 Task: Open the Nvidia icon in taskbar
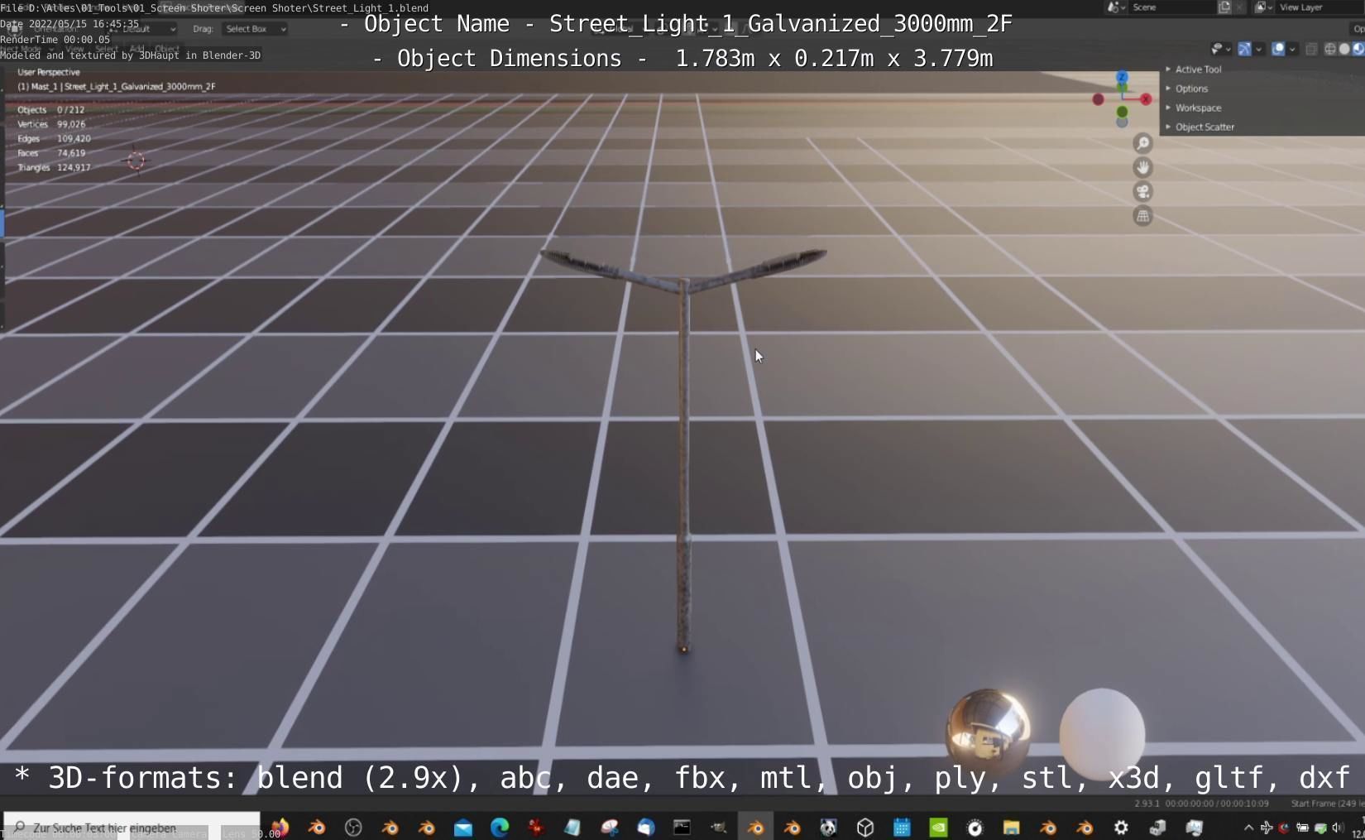point(938,828)
